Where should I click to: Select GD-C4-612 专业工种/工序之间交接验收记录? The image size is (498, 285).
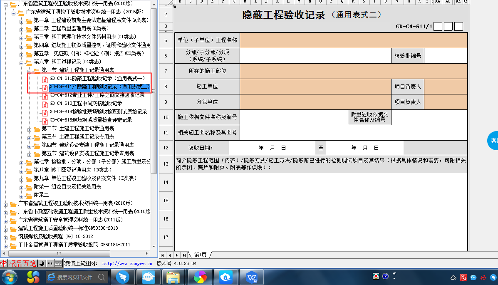tap(97, 95)
